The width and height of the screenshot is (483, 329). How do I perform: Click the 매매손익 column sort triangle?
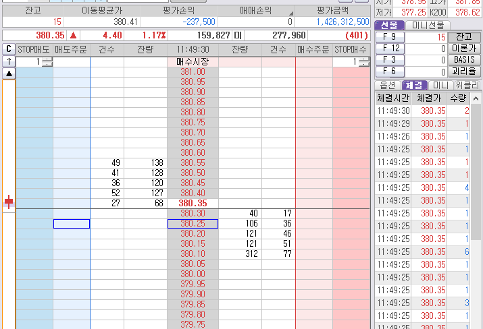click(x=290, y=13)
